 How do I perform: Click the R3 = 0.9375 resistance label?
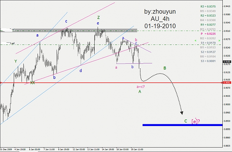point(208,7)
